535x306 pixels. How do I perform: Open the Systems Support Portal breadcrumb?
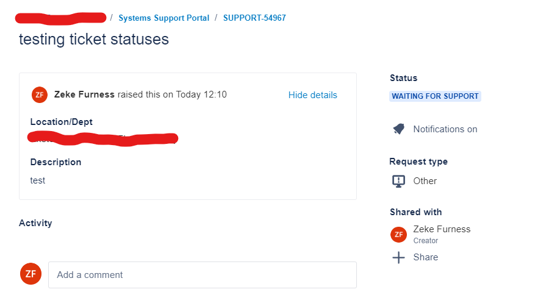pos(163,18)
